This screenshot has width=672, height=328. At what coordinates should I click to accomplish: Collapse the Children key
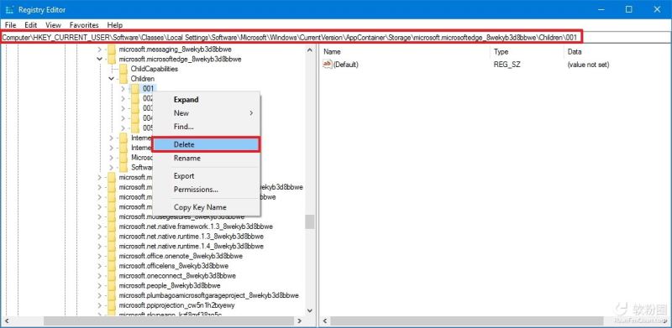point(112,79)
